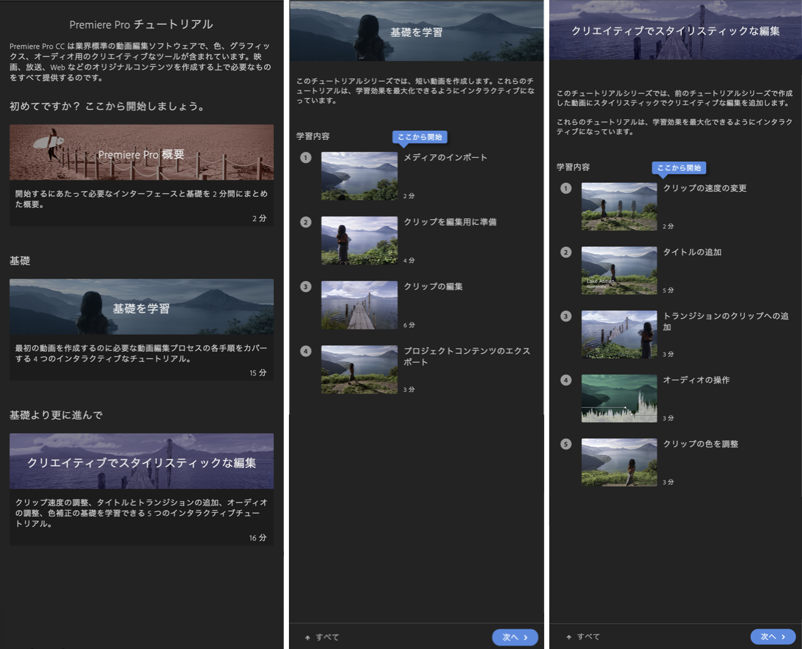802x649 pixels.
Task: Select クリップを編集用に準備 title text
Action: pos(450,222)
